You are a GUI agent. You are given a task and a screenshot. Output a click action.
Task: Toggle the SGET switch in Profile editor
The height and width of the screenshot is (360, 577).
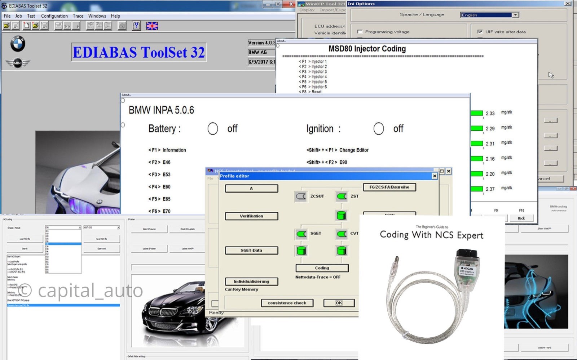pos(301,234)
